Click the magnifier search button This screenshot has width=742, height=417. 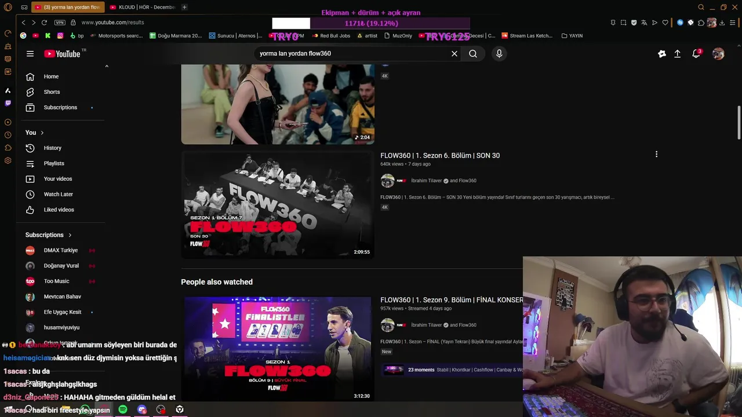473,54
